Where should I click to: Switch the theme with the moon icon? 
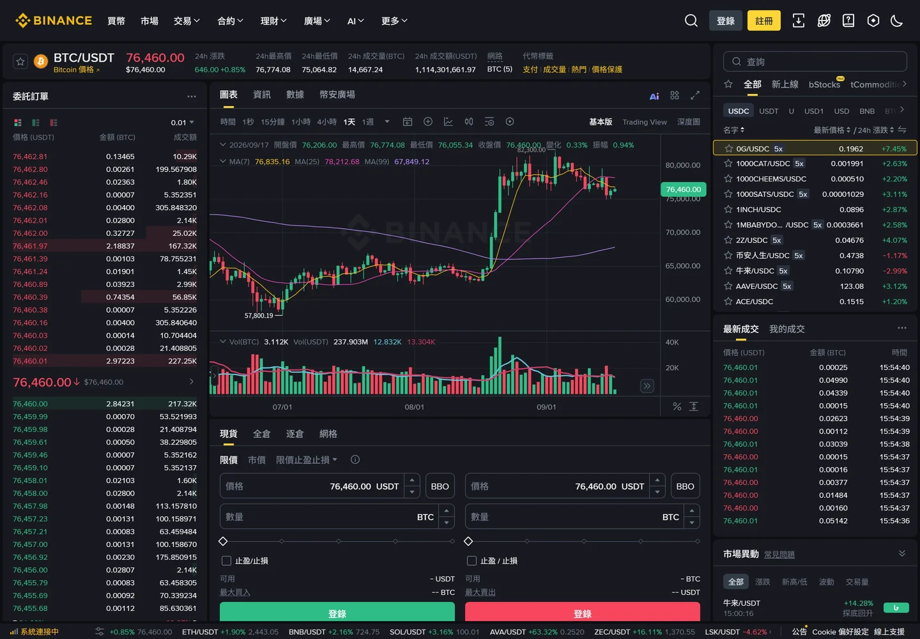point(897,21)
